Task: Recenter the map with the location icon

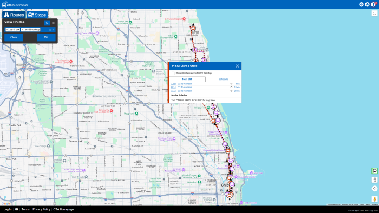Action: click(375, 189)
